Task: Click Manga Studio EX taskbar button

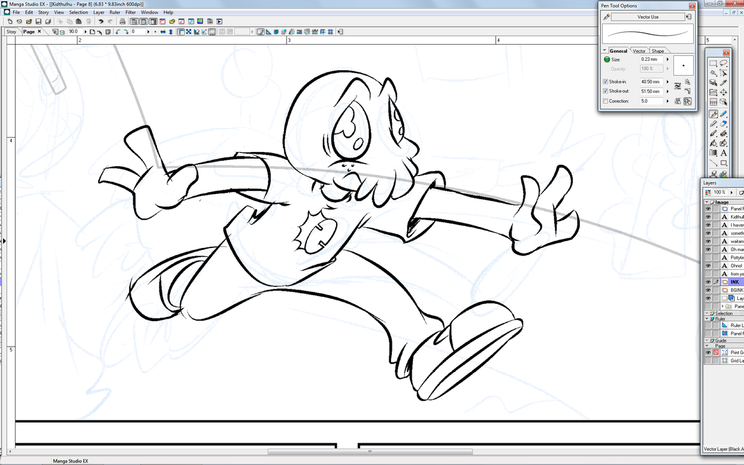Action: click(71, 461)
